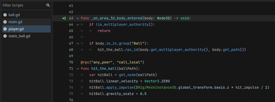
Task: Click the gear icon beside main.gd
Action: tap(5, 22)
